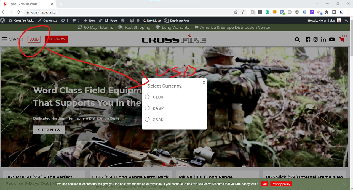Open XL NextMove admin menu
The height and width of the screenshot is (190, 353).
[151, 20]
